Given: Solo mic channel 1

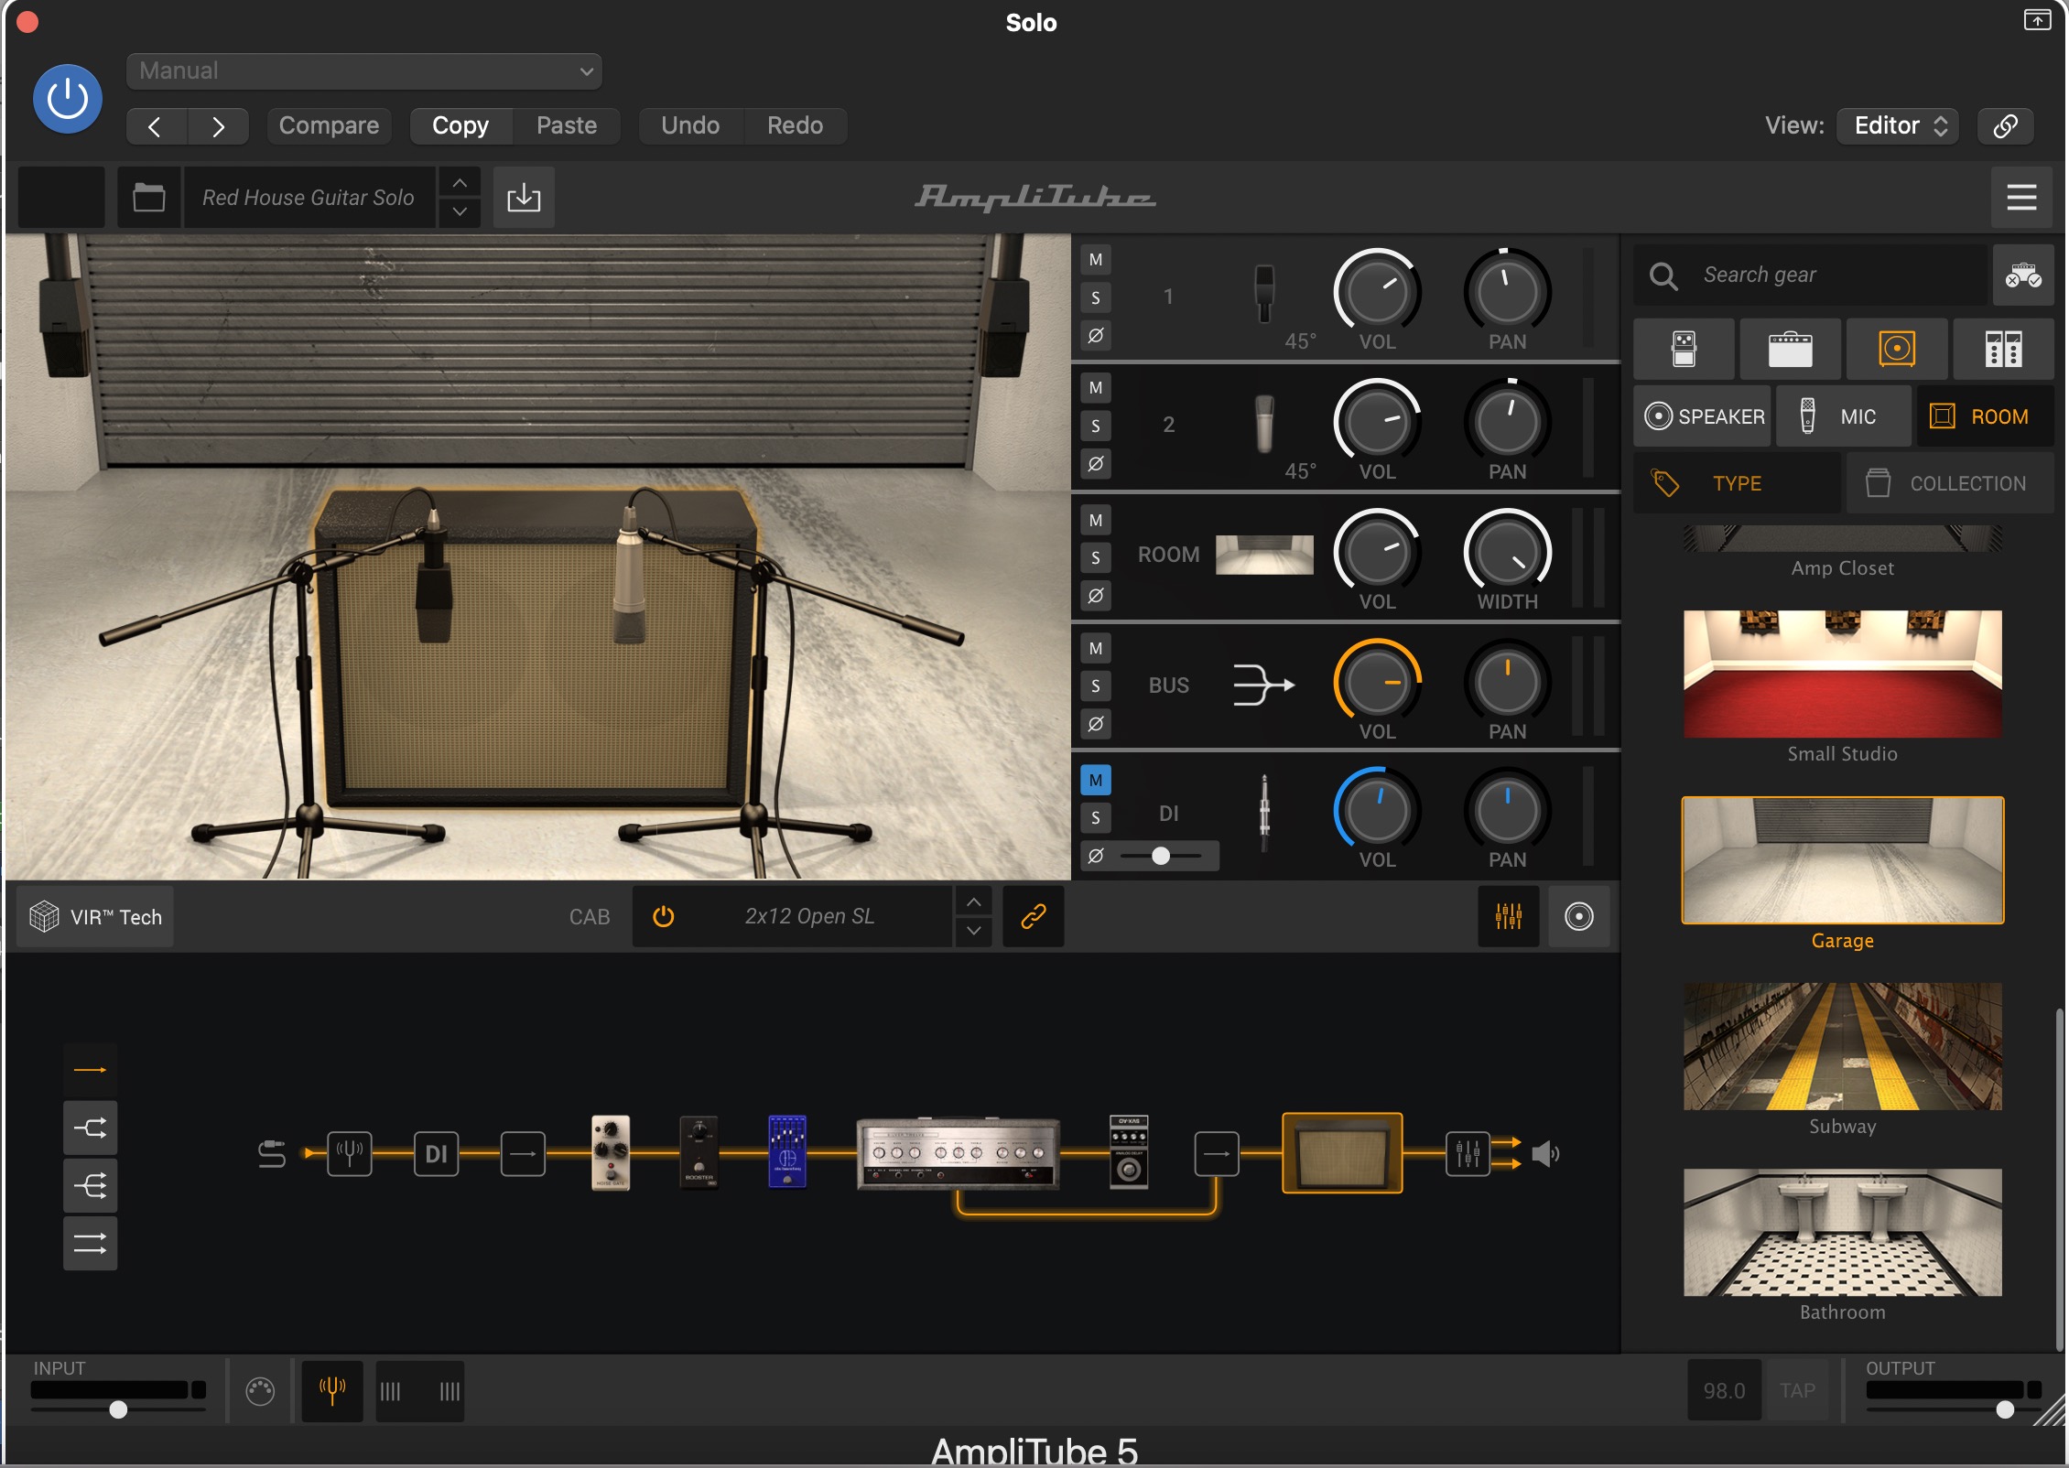Looking at the screenshot, I should point(1096,298).
